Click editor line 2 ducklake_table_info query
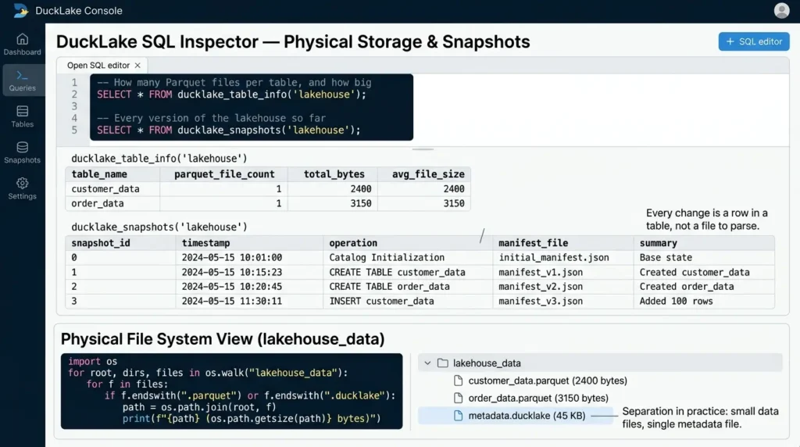This screenshot has height=447, width=800. [231, 95]
